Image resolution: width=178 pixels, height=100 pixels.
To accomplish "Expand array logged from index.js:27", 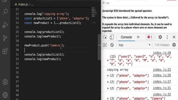I will pos(108,82).
